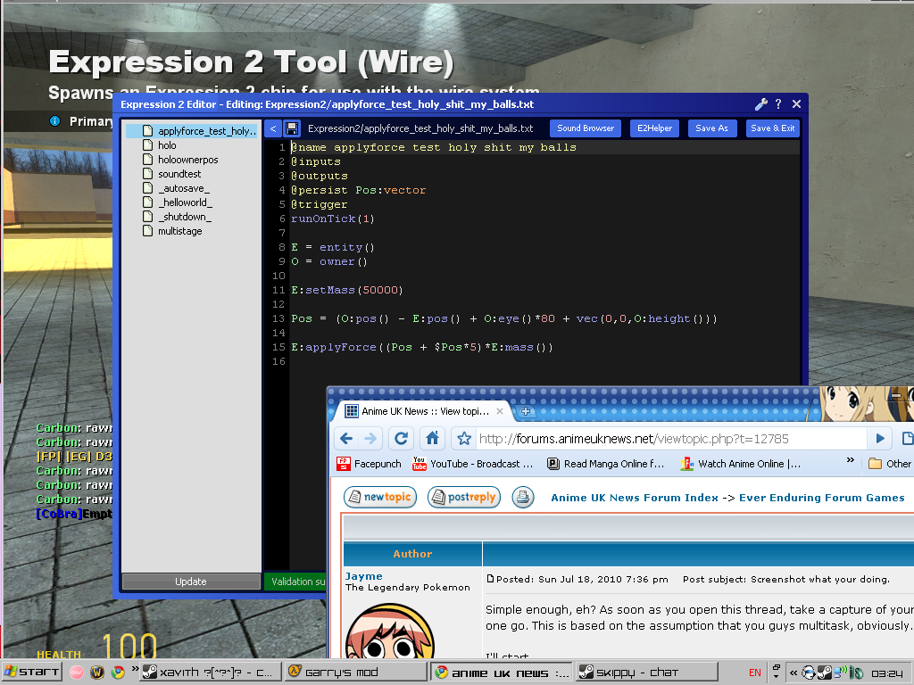The image size is (914, 685).
Task: Click the Jayme author name link
Action: click(x=364, y=576)
